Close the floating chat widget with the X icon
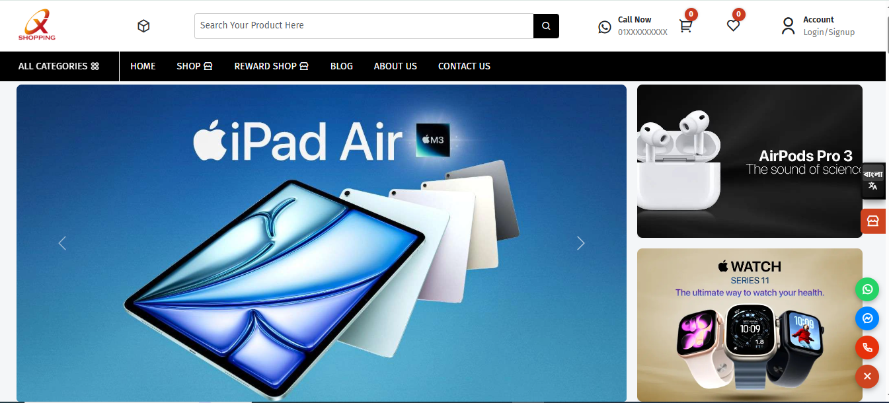 coord(867,377)
